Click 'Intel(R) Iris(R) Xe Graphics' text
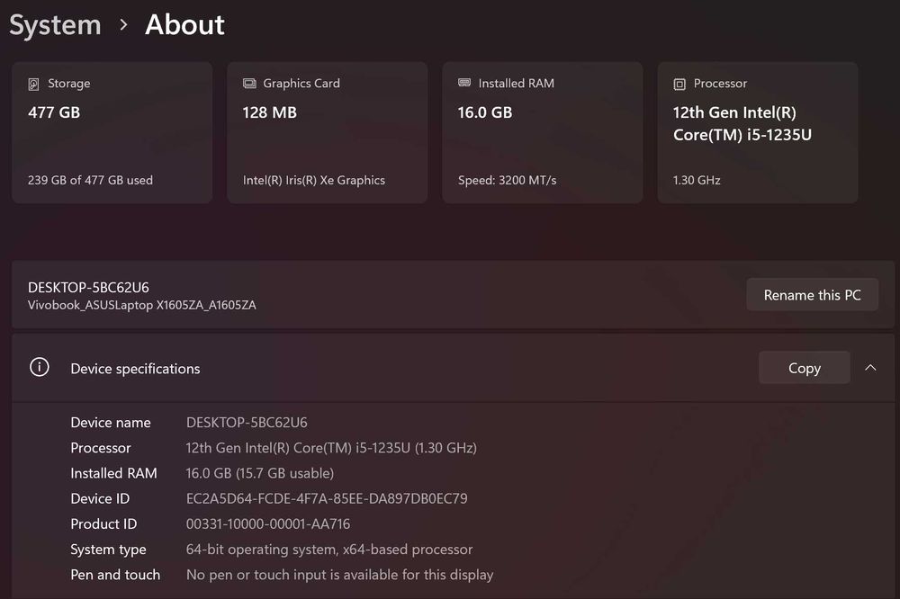The width and height of the screenshot is (900, 599). pyautogui.click(x=314, y=180)
